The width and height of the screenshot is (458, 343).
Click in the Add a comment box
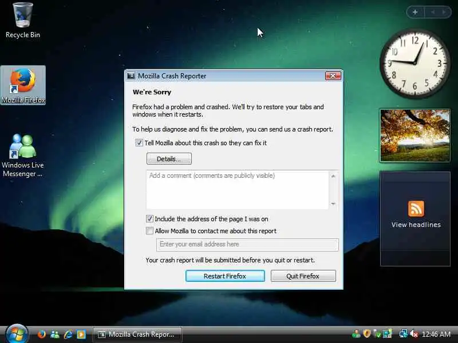click(237, 190)
